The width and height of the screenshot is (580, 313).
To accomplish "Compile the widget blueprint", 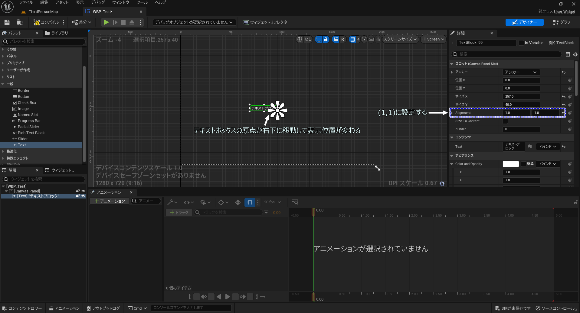I will 45,22.
